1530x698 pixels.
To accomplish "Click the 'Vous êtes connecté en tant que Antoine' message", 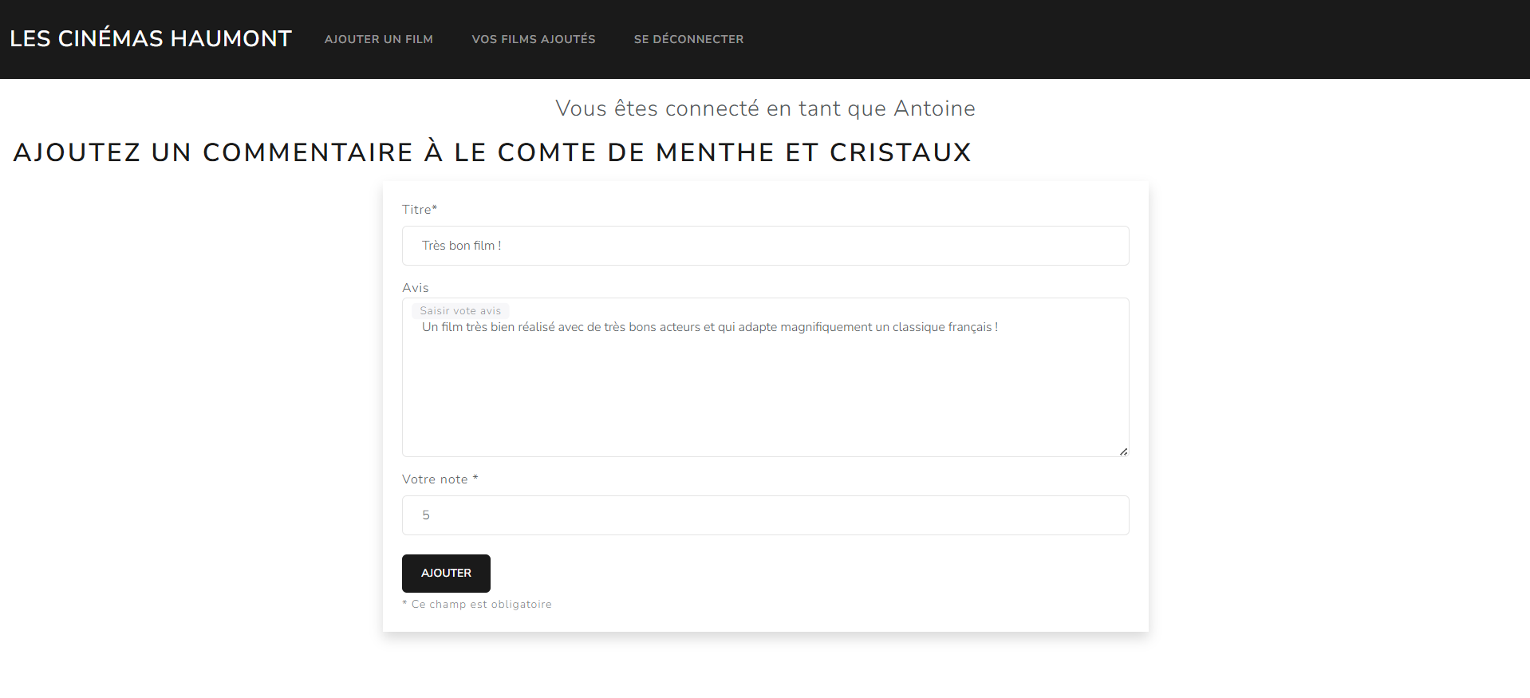I will coord(765,108).
